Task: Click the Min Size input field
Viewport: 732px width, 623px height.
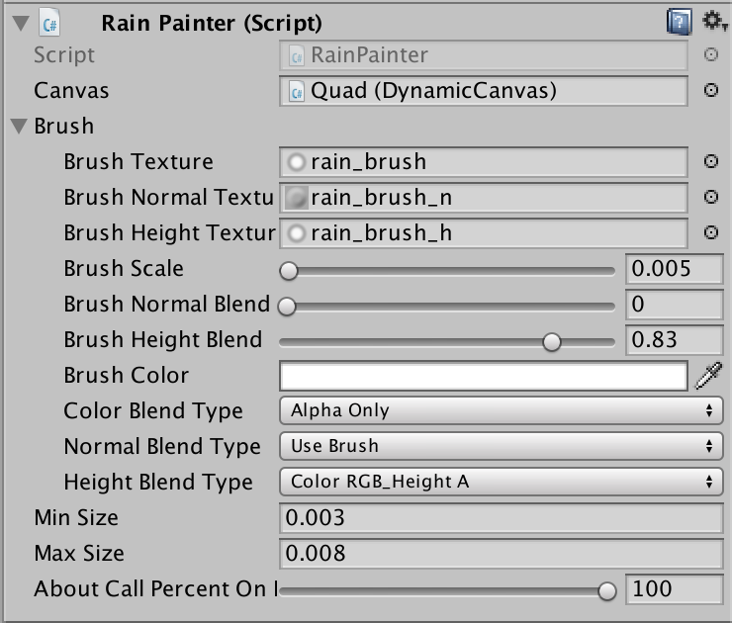Action: click(501, 517)
